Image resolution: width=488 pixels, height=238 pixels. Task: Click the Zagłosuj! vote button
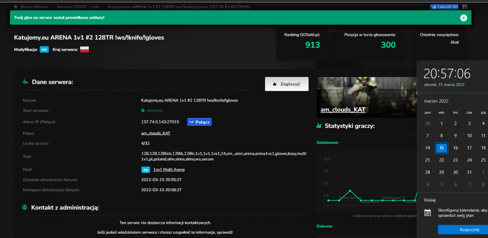click(x=286, y=84)
